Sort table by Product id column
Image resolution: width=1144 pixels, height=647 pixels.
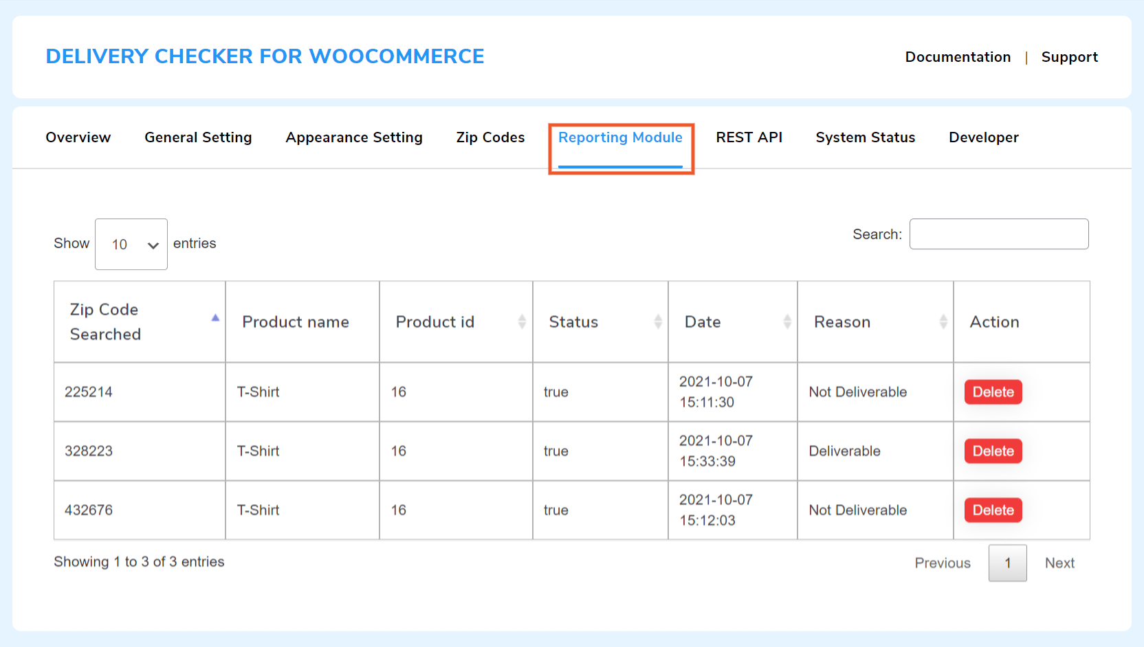click(x=455, y=321)
